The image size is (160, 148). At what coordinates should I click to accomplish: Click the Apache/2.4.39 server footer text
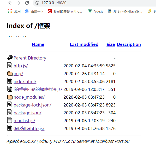coord(68,141)
